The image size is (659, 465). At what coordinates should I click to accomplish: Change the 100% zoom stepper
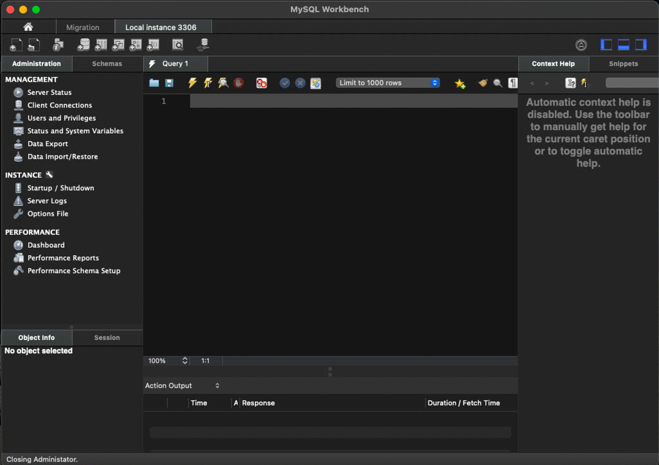coord(185,361)
